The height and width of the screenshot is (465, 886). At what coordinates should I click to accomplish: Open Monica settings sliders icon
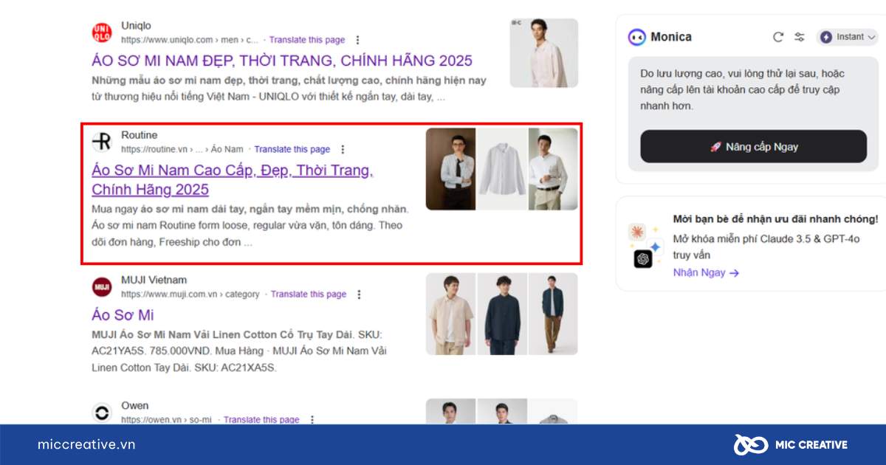(799, 37)
